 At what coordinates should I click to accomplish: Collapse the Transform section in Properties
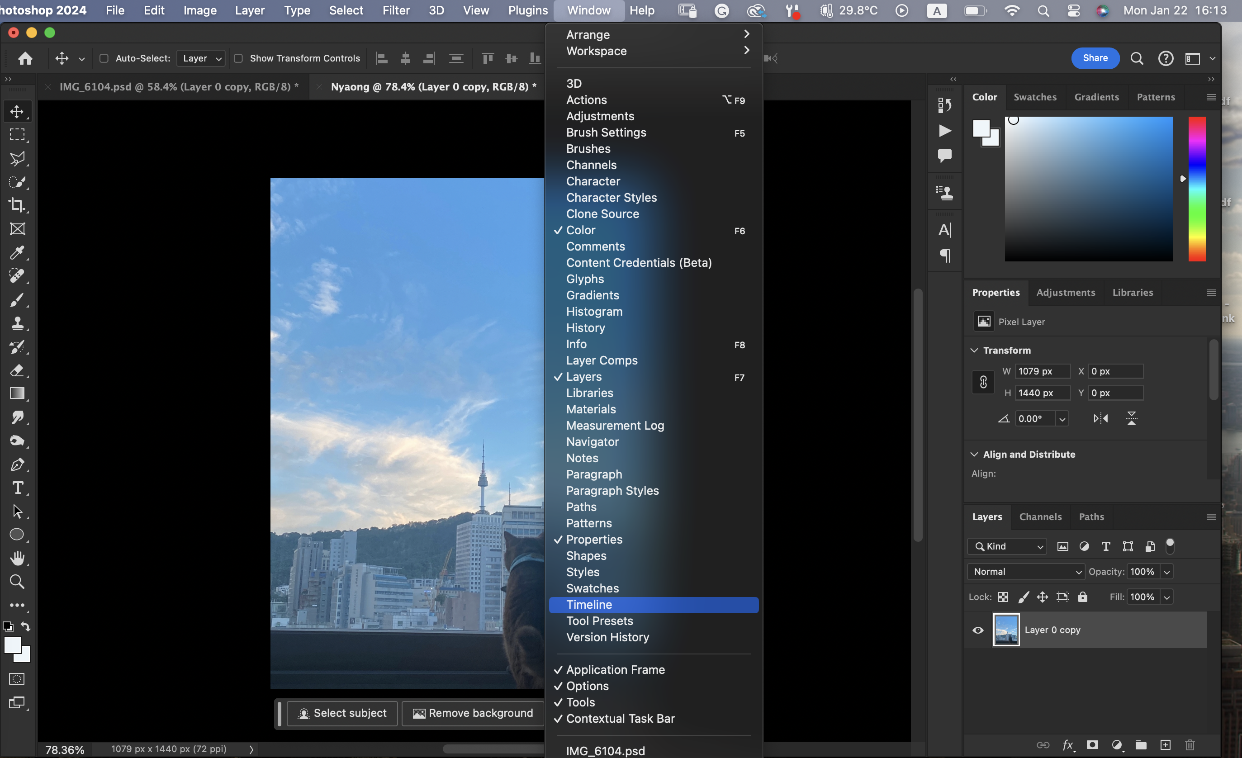coord(974,350)
